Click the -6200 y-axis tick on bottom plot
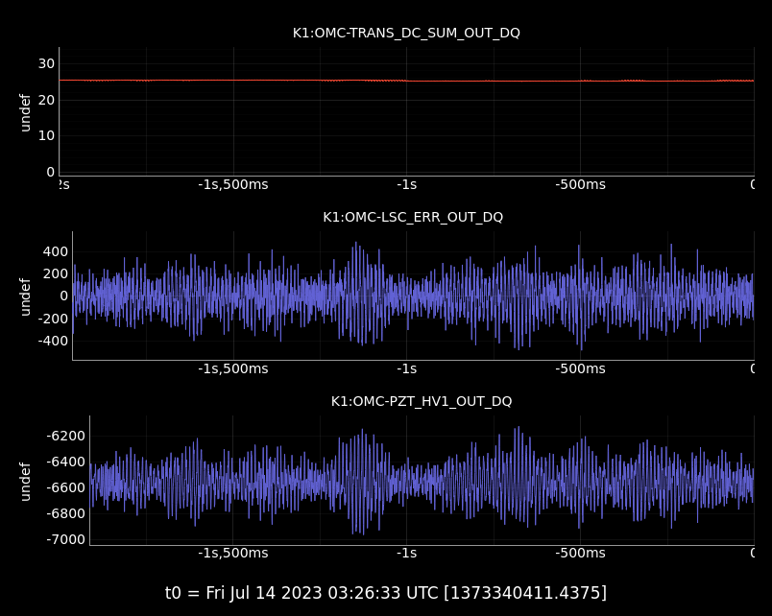 66,436
